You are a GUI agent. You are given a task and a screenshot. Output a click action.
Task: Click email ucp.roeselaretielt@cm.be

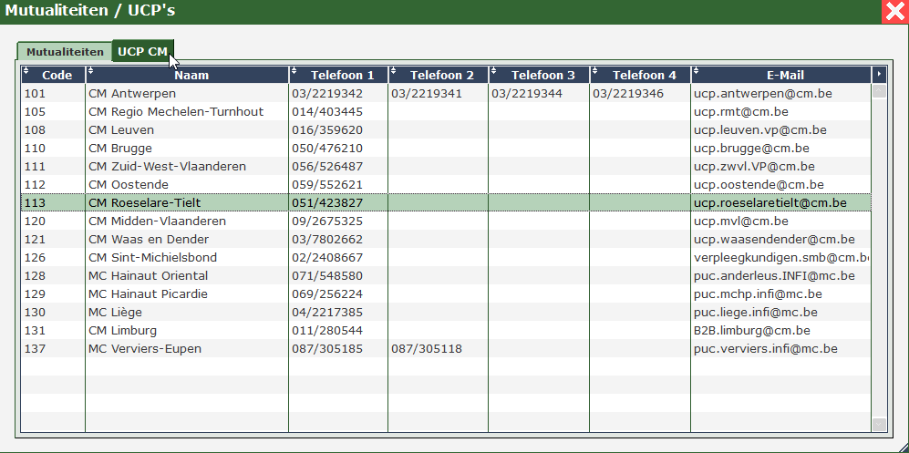point(770,202)
